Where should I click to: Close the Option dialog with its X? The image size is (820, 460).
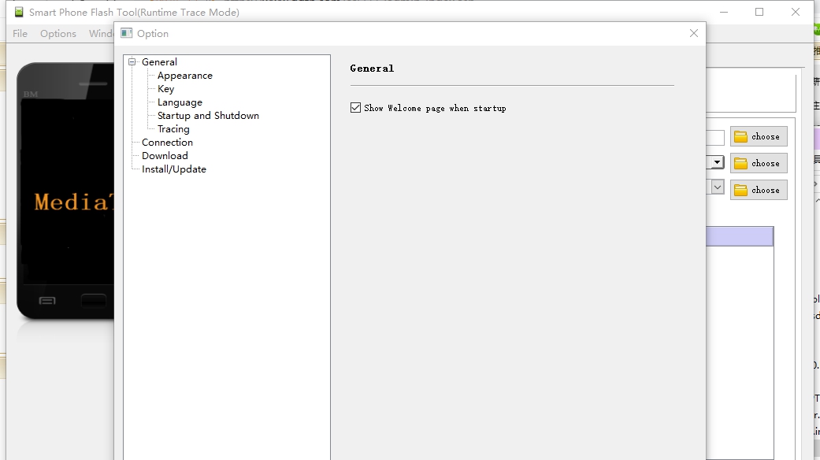(693, 33)
